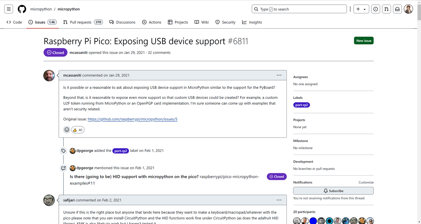Click Customize notifications link

[366, 182]
